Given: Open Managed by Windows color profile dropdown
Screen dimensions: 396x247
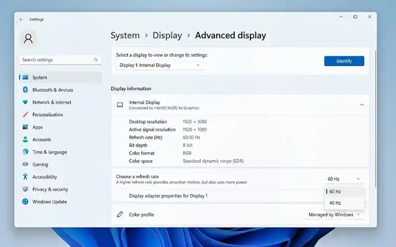Looking at the screenshot, I should tap(335, 215).
